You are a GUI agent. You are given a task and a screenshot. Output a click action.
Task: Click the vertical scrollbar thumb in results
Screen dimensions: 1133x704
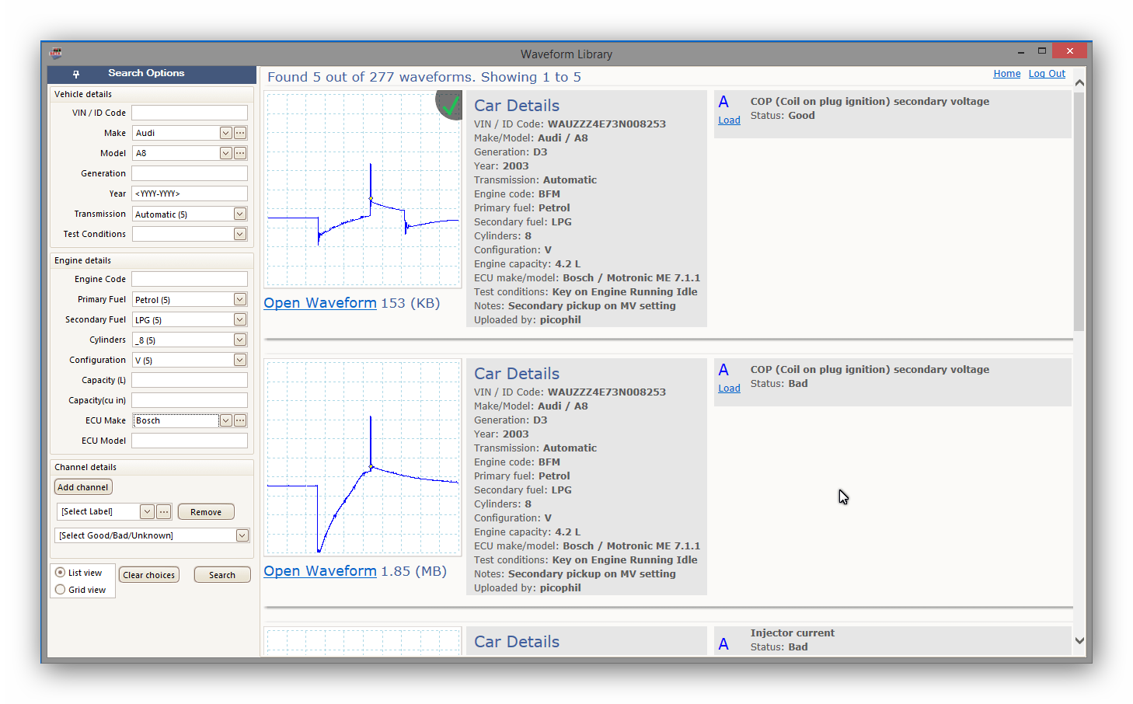[x=1079, y=211]
